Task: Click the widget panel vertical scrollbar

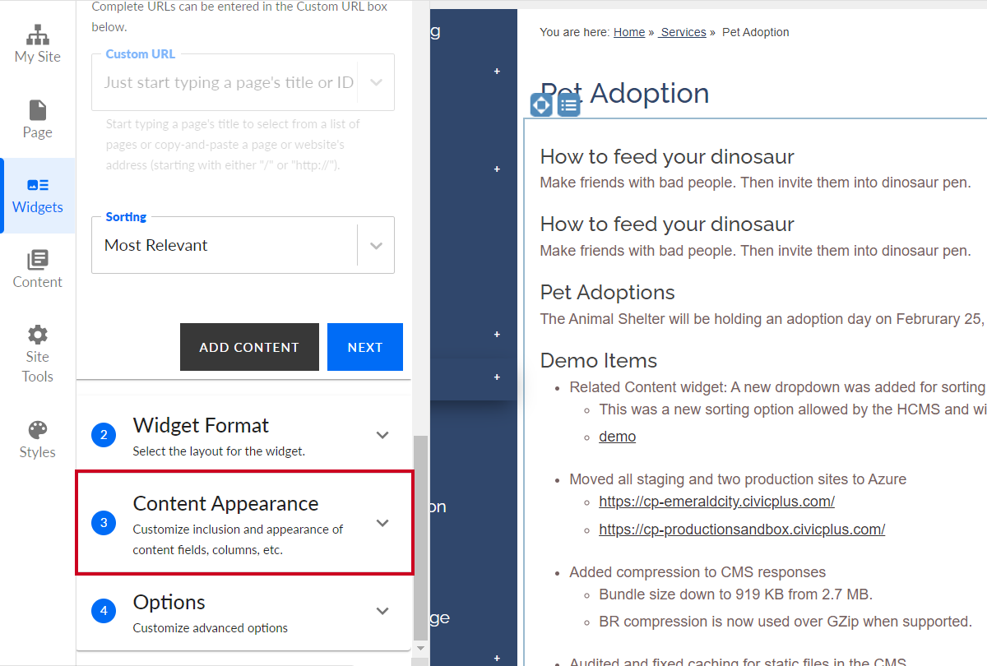Action: point(420,539)
